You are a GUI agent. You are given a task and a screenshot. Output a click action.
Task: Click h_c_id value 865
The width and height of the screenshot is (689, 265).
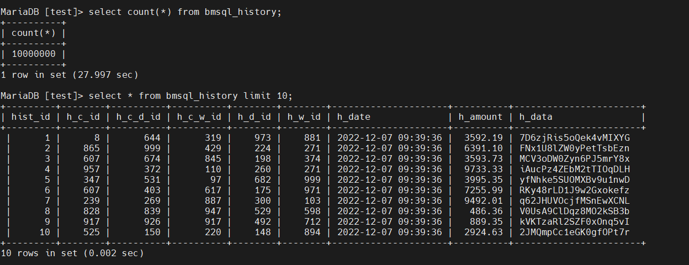click(92, 149)
